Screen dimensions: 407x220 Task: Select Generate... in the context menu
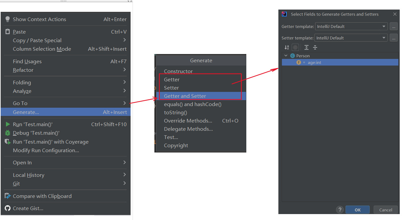[65, 112]
